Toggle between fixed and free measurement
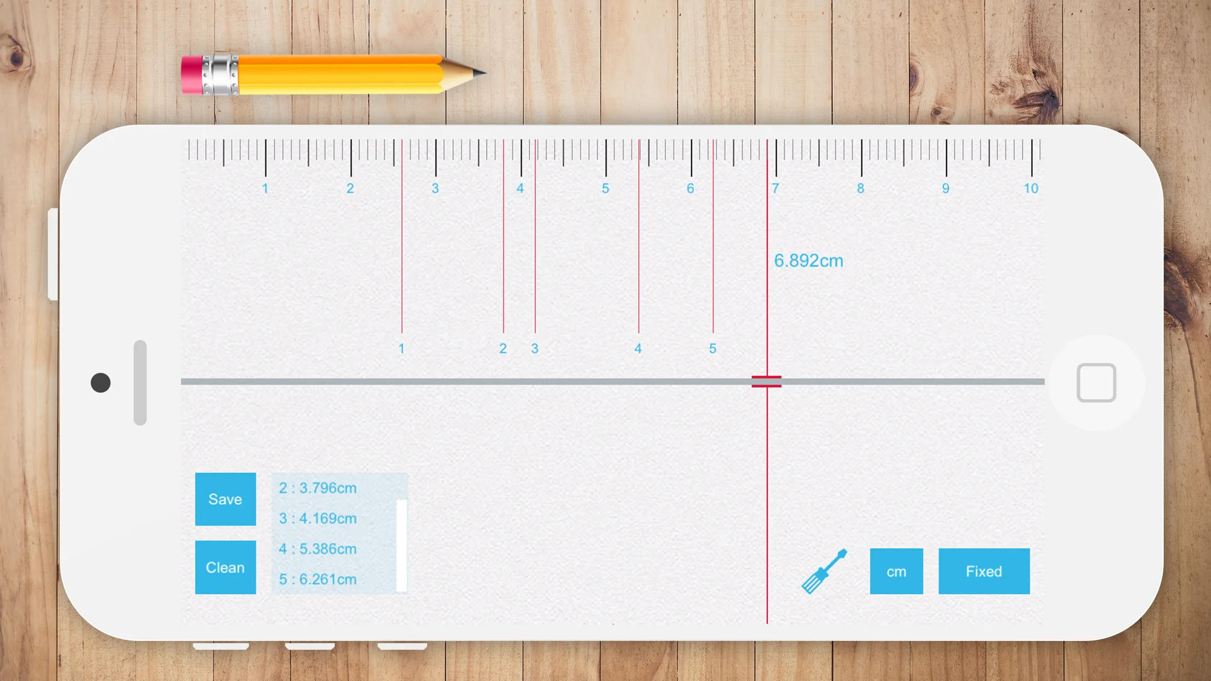This screenshot has width=1211, height=681. (984, 571)
